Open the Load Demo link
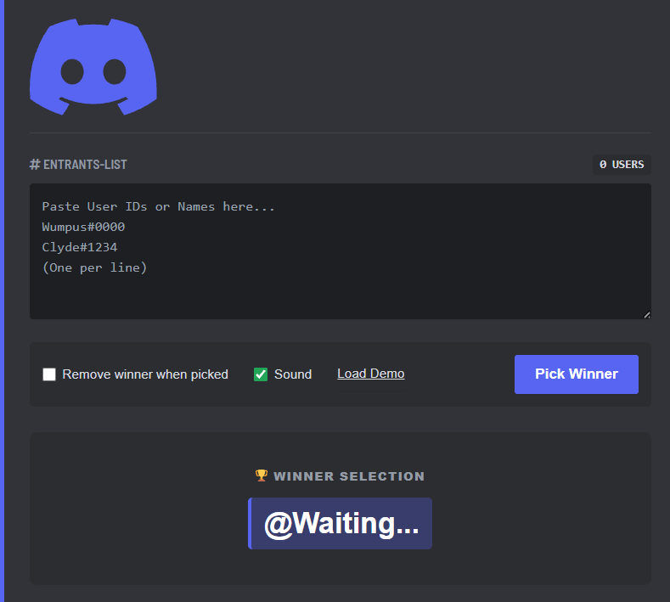This screenshot has height=602, width=670. (371, 374)
